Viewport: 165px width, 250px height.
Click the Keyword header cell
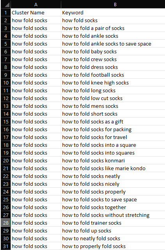tap(113, 12)
